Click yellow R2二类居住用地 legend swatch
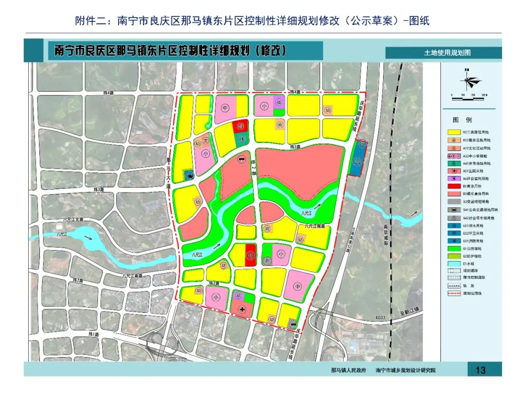525x394 pixels. (x=454, y=132)
